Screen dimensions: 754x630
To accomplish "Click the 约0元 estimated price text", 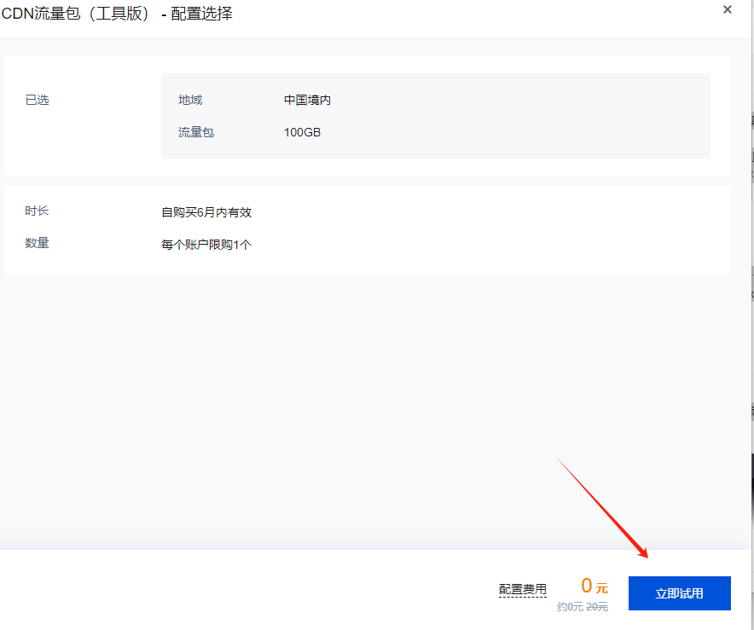I will coord(570,607).
